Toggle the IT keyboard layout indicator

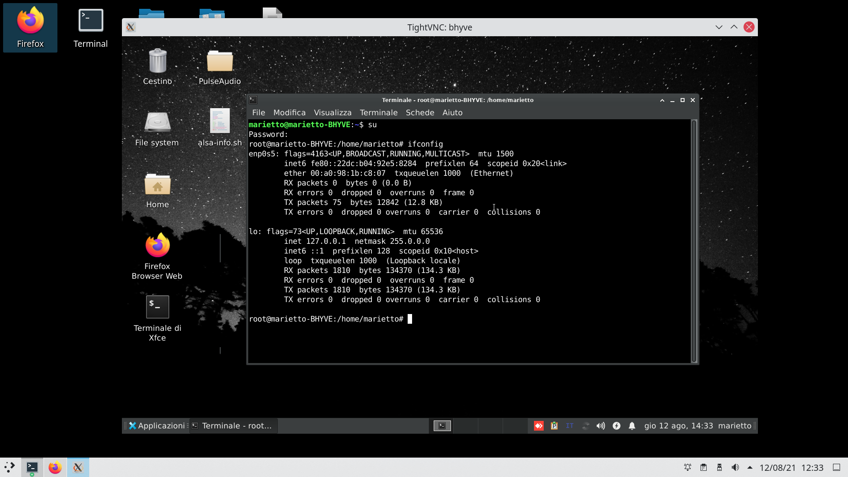tap(570, 426)
